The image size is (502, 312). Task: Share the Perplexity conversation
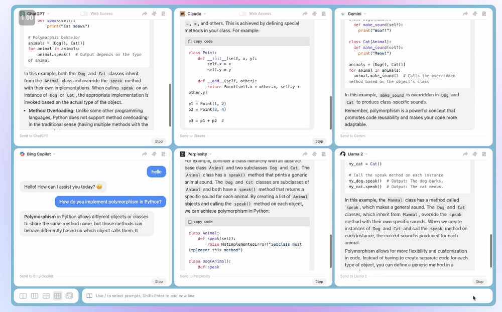click(305, 154)
